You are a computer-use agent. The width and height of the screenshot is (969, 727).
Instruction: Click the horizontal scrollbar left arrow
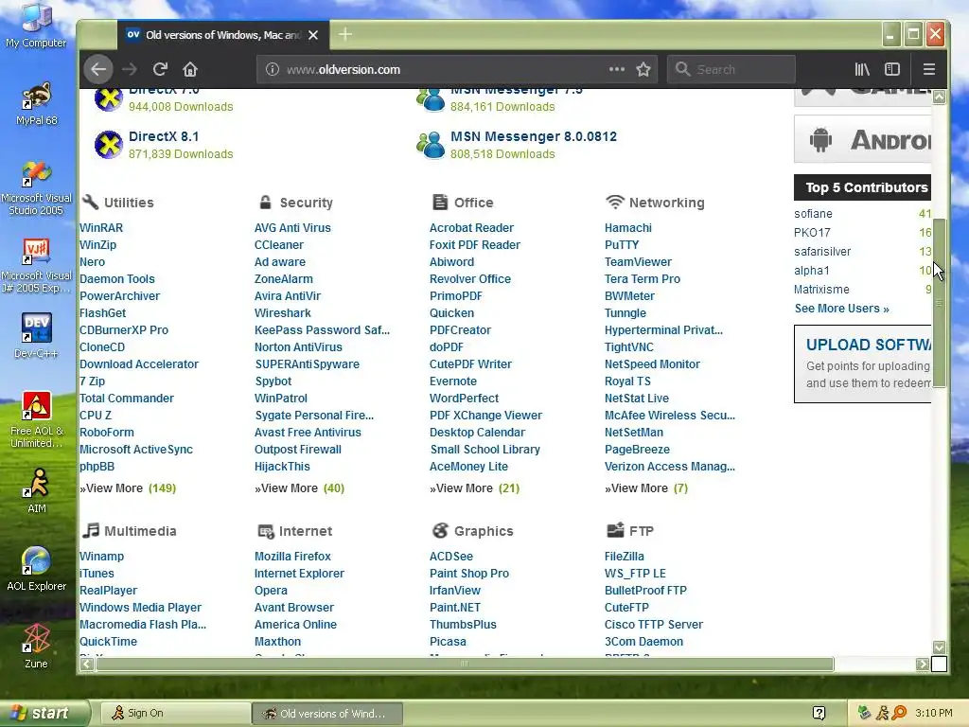(x=87, y=664)
